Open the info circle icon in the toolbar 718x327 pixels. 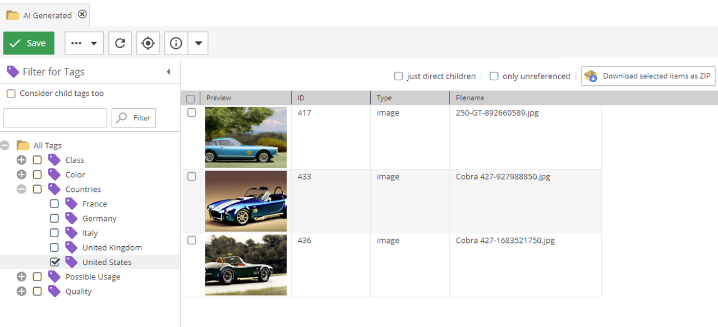pyautogui.click(x=175, y=43)
